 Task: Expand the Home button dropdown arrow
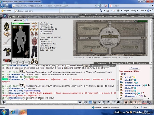click(x=104, y=11)
